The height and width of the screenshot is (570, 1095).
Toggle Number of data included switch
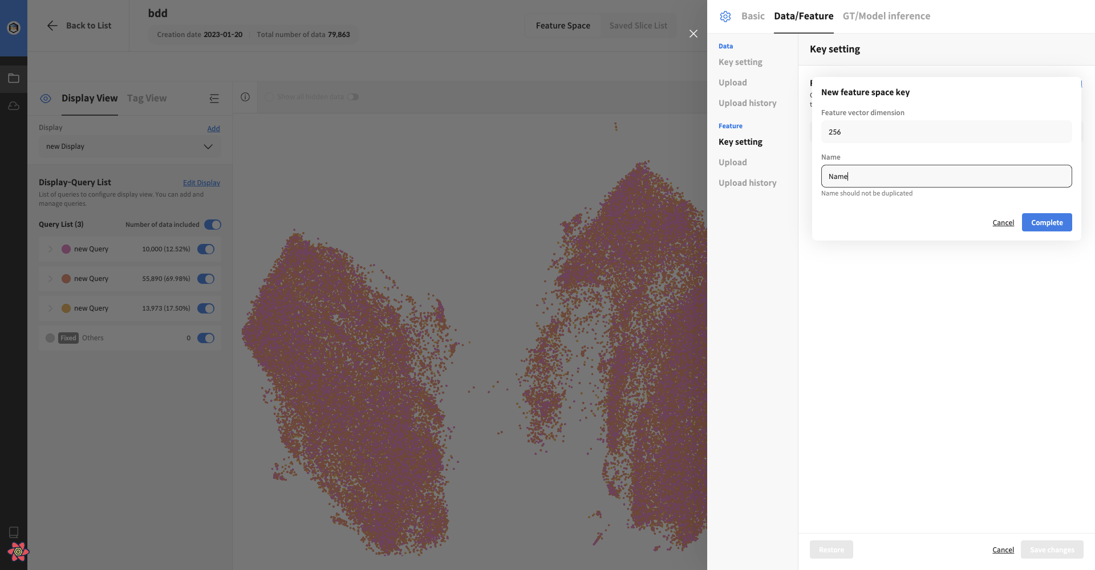[x=213, y=225]
